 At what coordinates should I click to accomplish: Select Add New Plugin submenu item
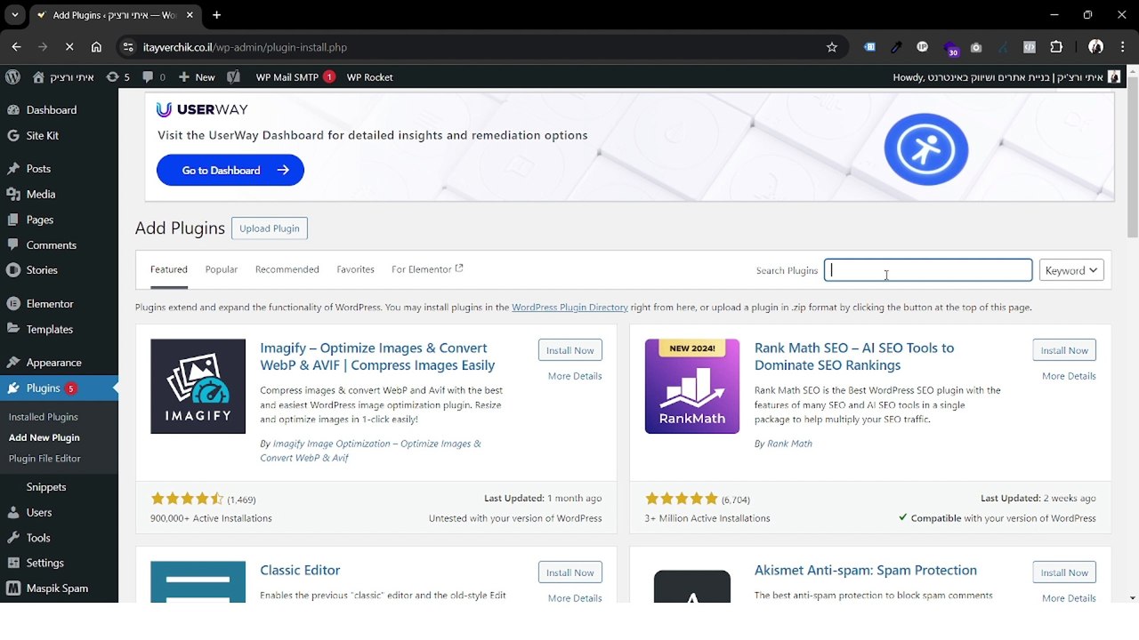(44, 437)
